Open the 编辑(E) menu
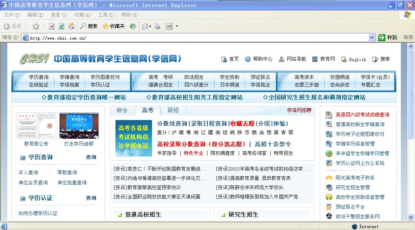The width and height of the screenshot is (415, 230). pos(36,15)
